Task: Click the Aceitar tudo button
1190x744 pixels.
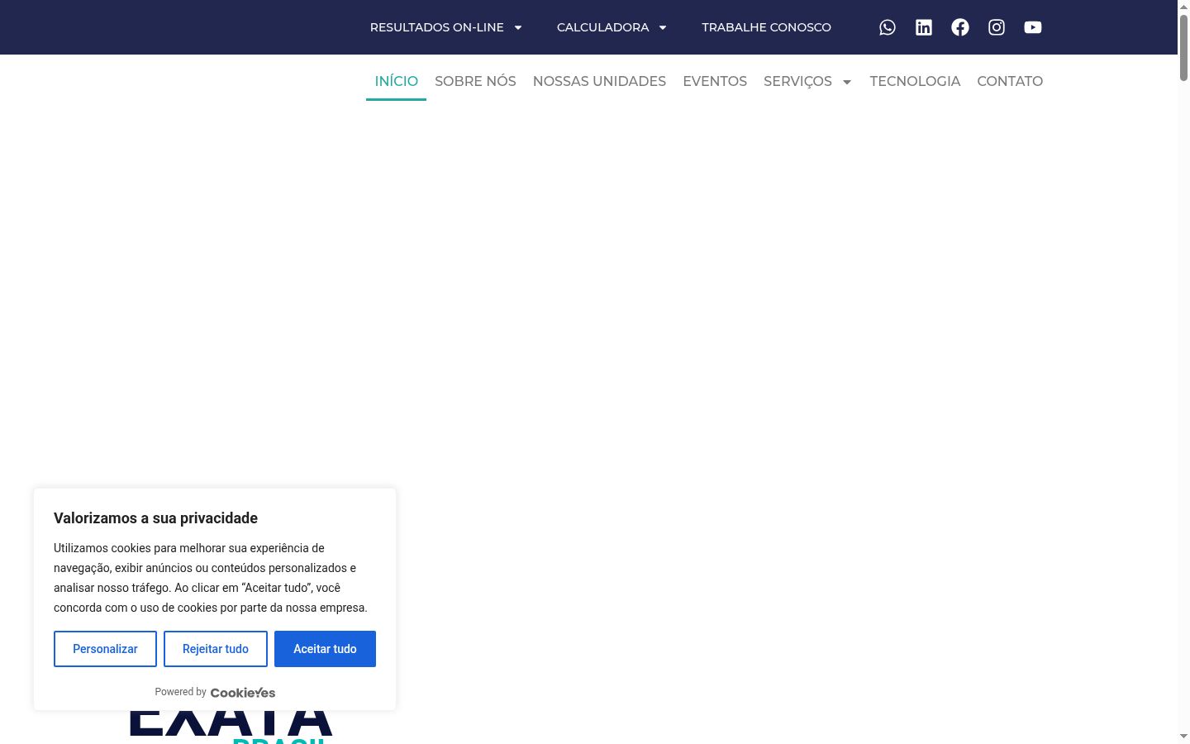Action: (x=325, y=649)
